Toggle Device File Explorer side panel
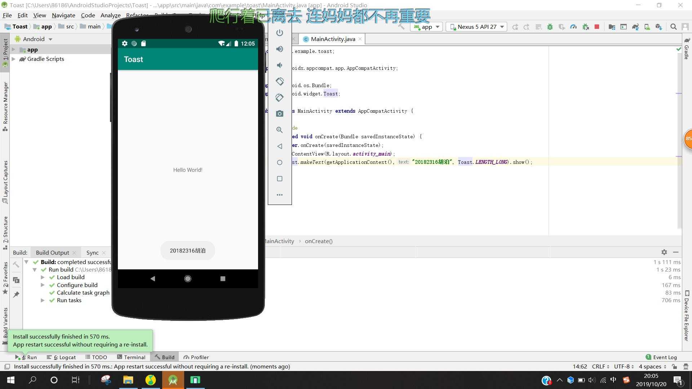The image size is (692, 389). pyautogui.click(x=687, y=316)
